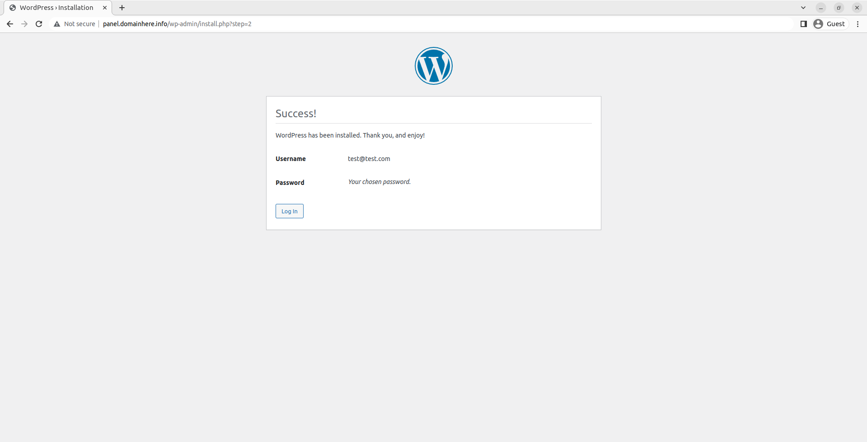This screenshot has height=442, width=867.
Task: Toggle the browser side panel
Action: click(x=804, y=24)
